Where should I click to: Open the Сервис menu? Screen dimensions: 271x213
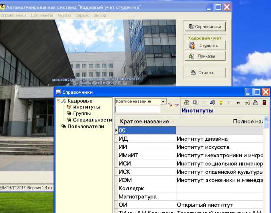pyautogui.click(x=82, y=15)
